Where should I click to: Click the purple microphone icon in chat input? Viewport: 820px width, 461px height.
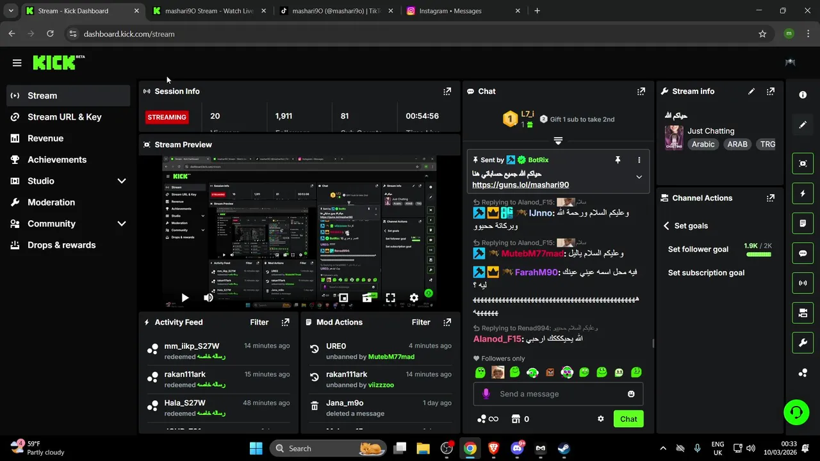(x=486, y=394)
